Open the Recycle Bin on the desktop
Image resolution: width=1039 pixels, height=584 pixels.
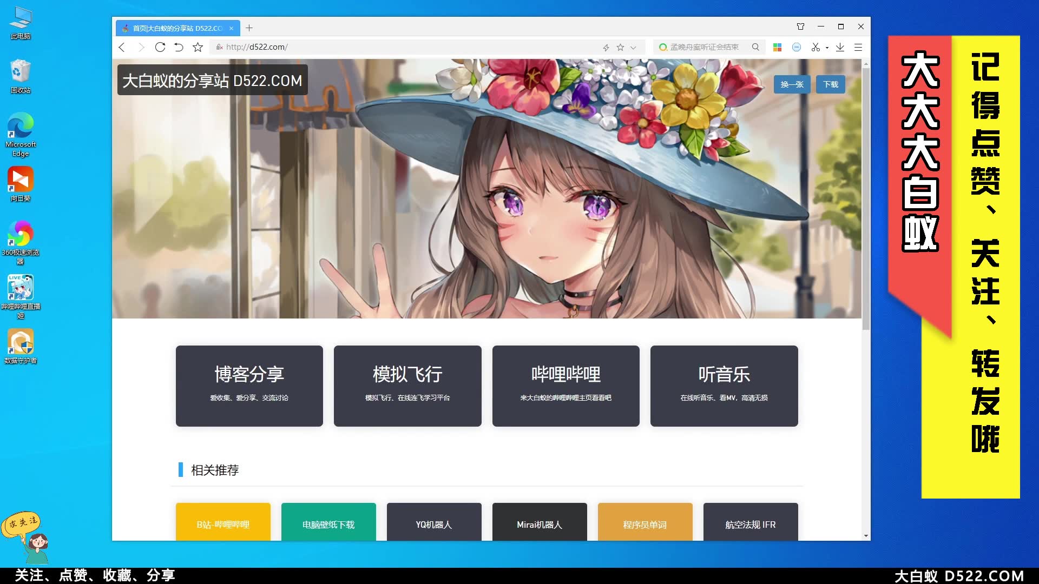pyautogui.click(x=20, y=70)
